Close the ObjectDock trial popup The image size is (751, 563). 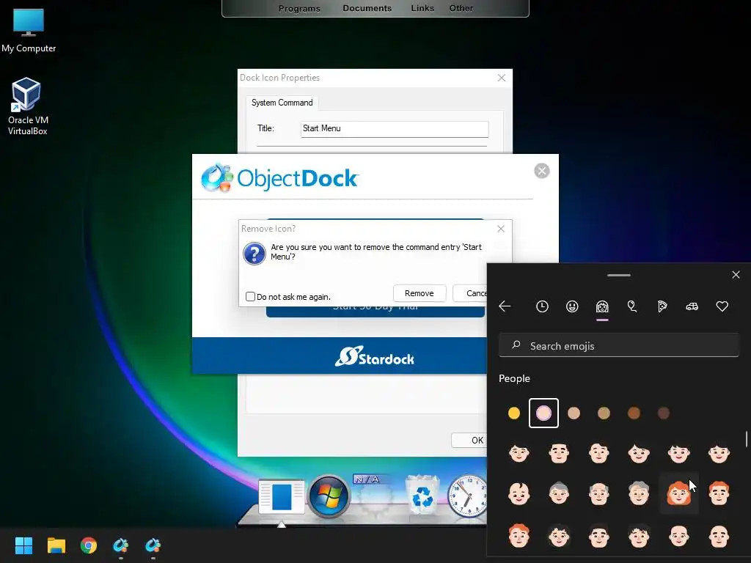(x=542, y=171)
